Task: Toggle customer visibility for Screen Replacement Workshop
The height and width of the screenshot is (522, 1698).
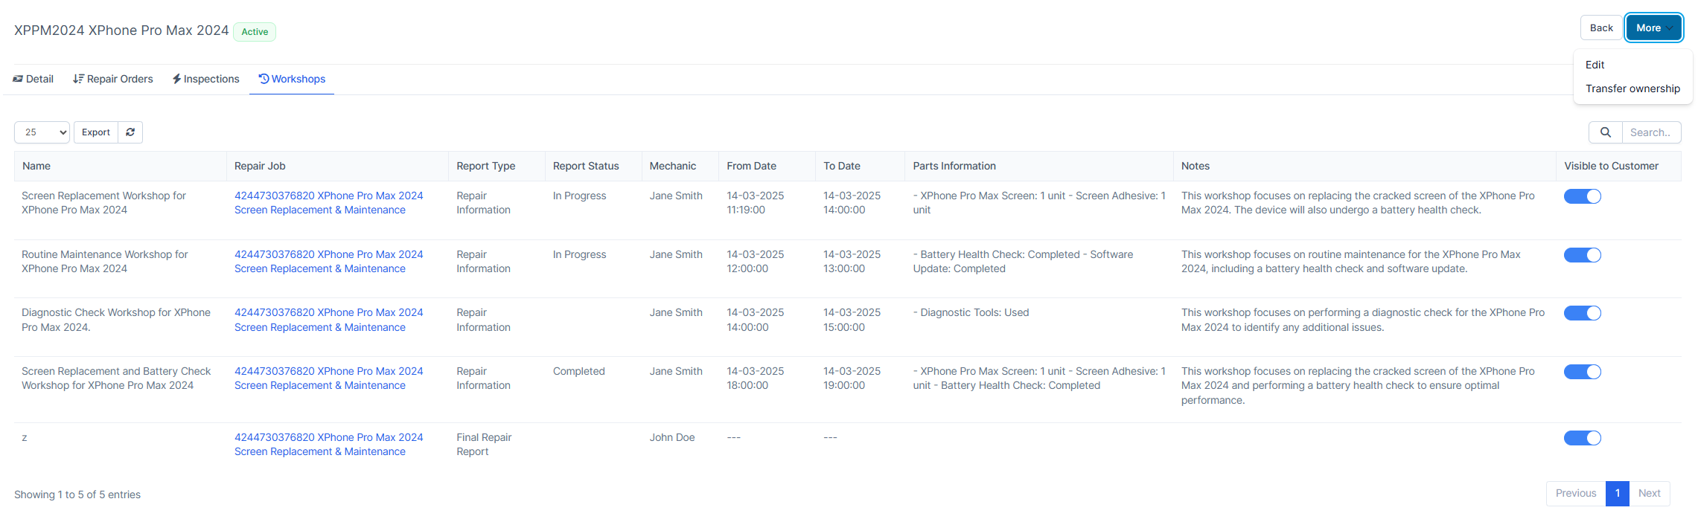Action: [1582, 196]
